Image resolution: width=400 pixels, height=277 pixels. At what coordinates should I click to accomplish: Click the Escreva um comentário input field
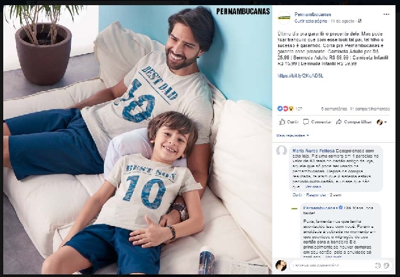pyautogui.click(x=332, y=265)
